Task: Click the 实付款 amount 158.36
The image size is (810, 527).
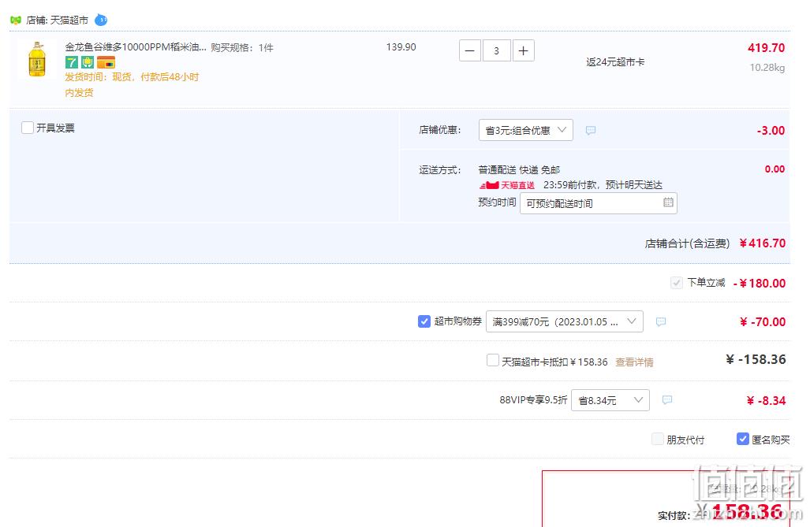Action: click(x=747, y=512)
